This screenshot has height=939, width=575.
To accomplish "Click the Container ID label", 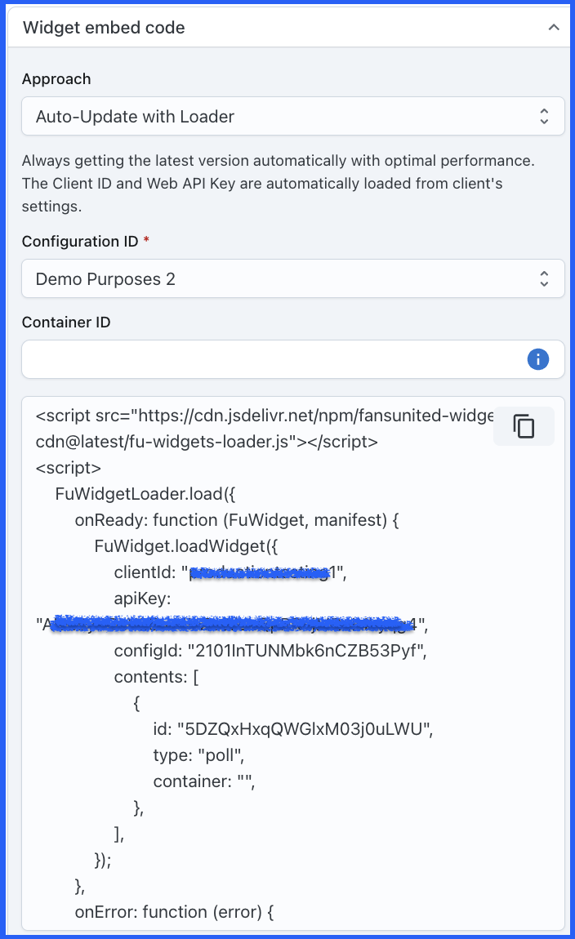I will tap(66, 323).
